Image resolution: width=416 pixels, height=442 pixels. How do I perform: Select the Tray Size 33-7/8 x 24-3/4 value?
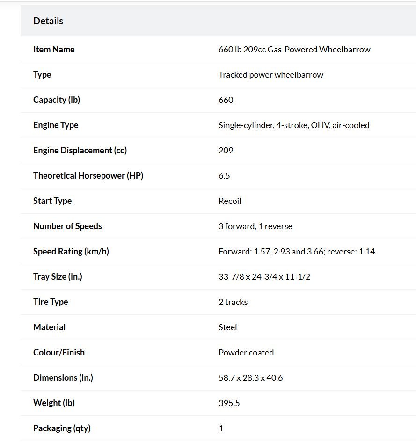[264, 277]
